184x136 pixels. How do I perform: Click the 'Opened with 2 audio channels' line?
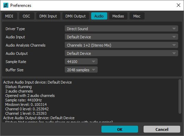[x=30, y=96]
